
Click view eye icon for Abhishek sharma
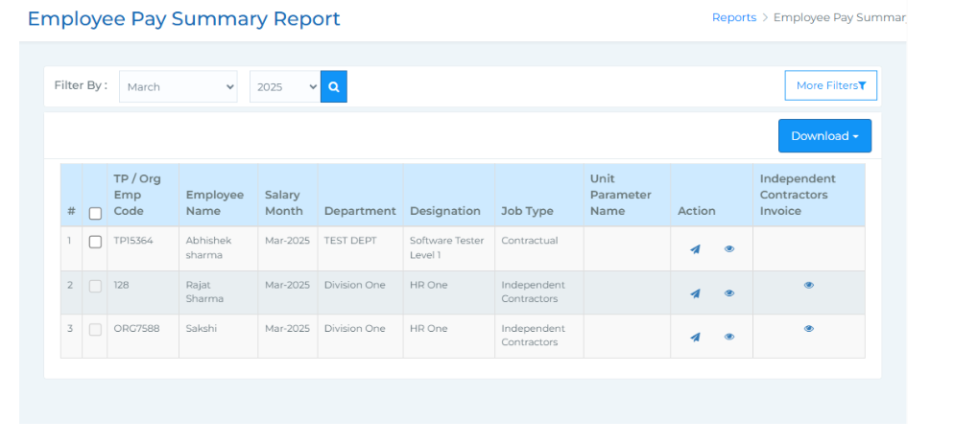point(729,249)
